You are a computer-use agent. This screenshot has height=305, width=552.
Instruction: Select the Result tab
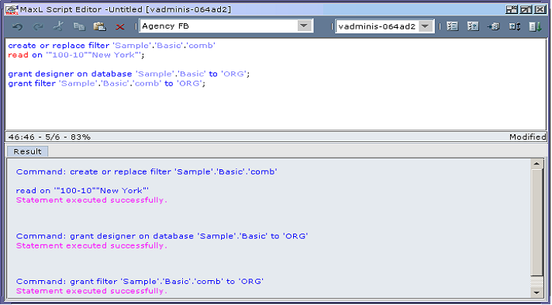click(x=27, y=151)
